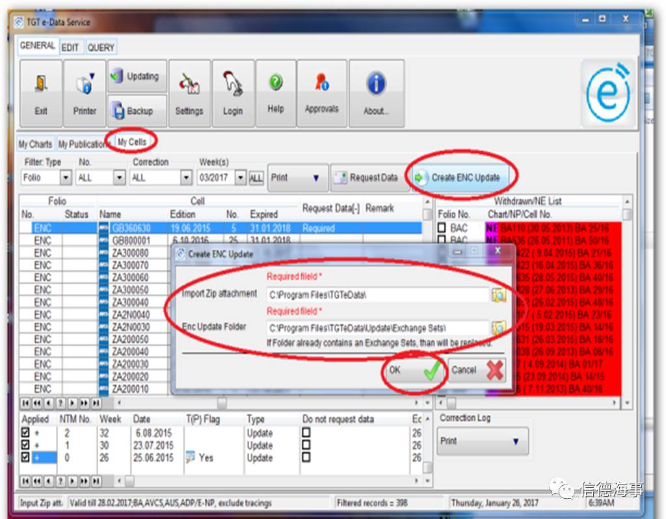The width and height of the screenshot is (666, 519).
Task: Open the Backup function
Action: pos(137,111)
